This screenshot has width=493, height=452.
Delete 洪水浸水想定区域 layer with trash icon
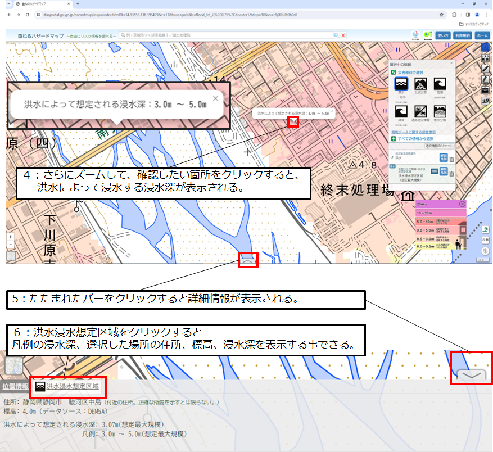[x=451, y=174]
